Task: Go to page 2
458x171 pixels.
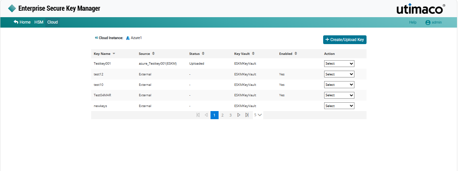Action: (x=222, y=115)
